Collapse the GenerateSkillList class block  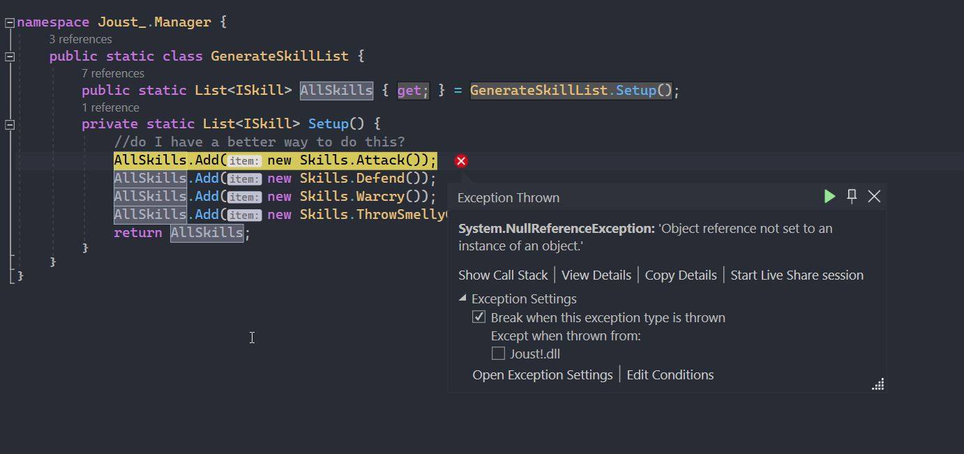pos(10,56)
